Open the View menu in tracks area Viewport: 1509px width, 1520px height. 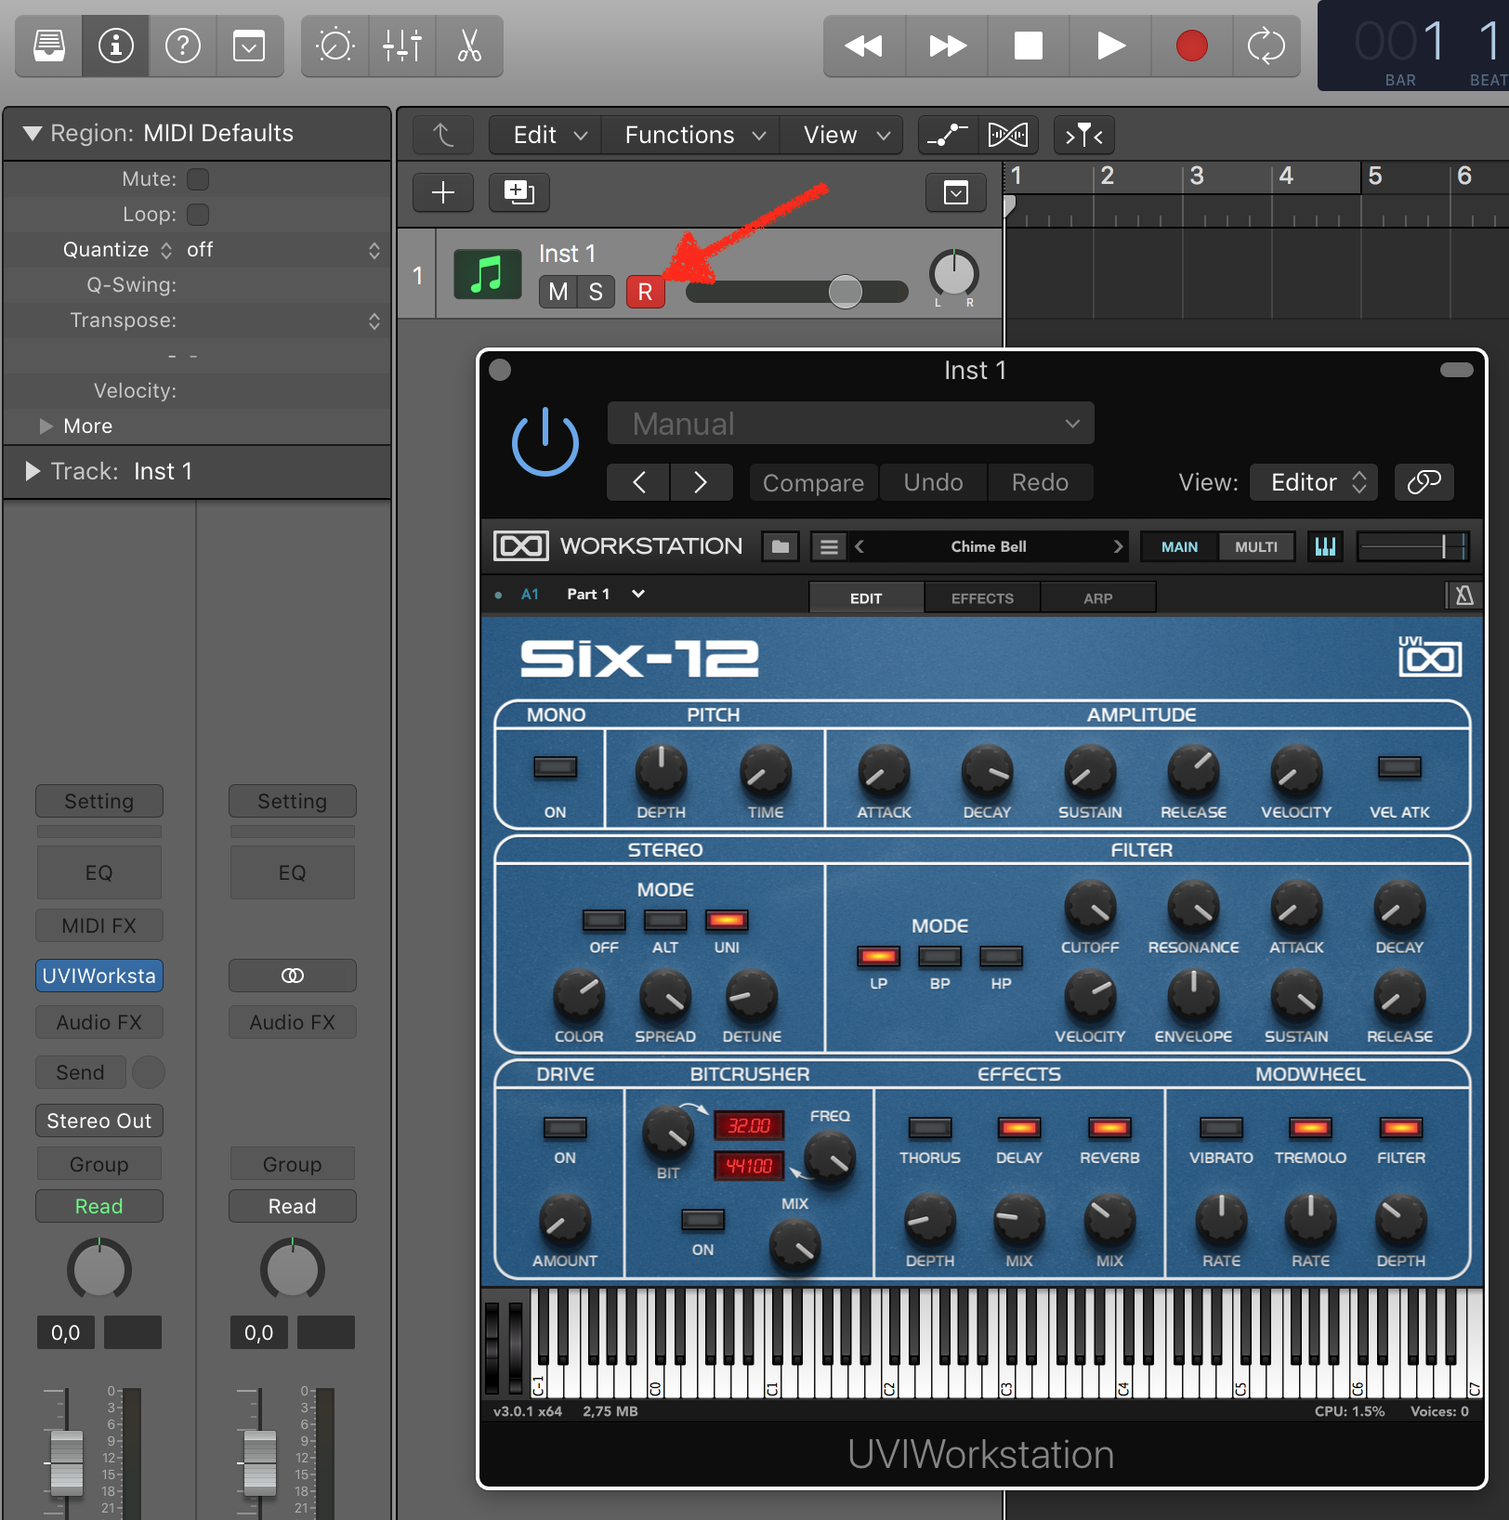coord(842,136)
